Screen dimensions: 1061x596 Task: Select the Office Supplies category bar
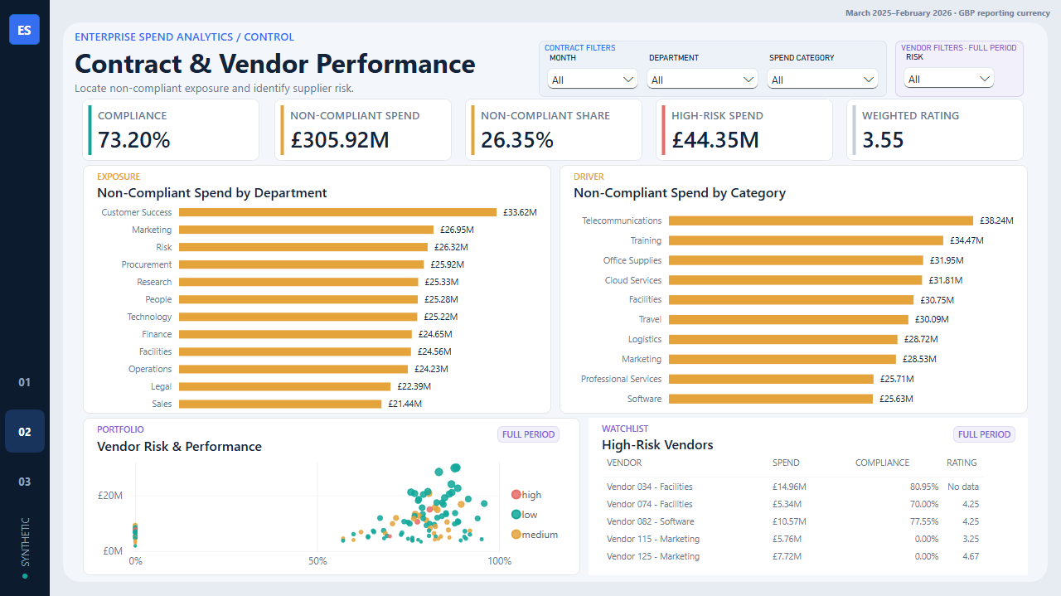click(796, 260)
